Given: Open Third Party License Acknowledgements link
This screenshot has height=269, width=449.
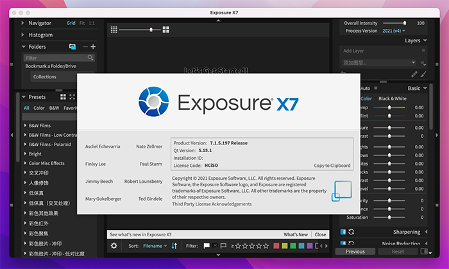Looking at the screenshot, I should [212, 204].
